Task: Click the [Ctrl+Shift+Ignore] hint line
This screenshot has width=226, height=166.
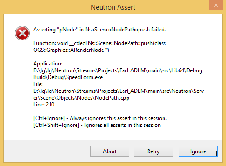Action: (97, 125)
